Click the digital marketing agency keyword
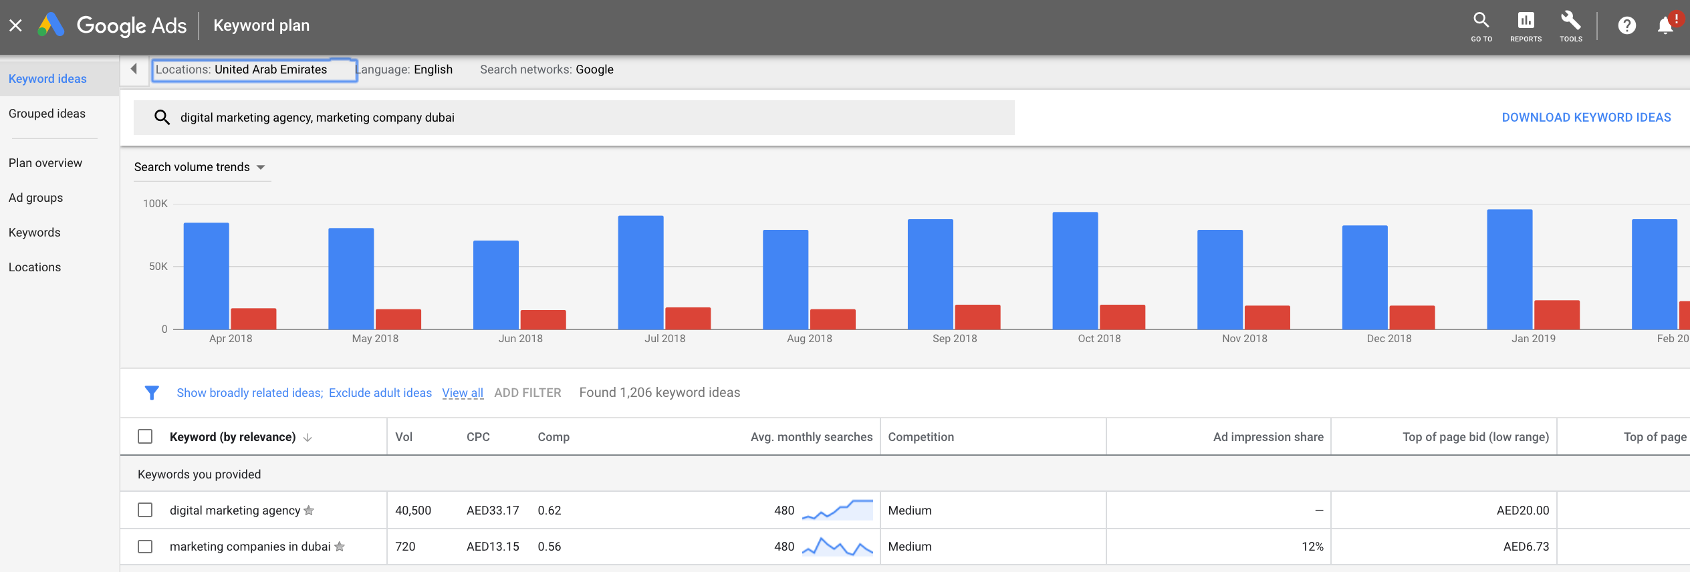The height and width of the screenshot is (572, 1690). tap(235, 511)
